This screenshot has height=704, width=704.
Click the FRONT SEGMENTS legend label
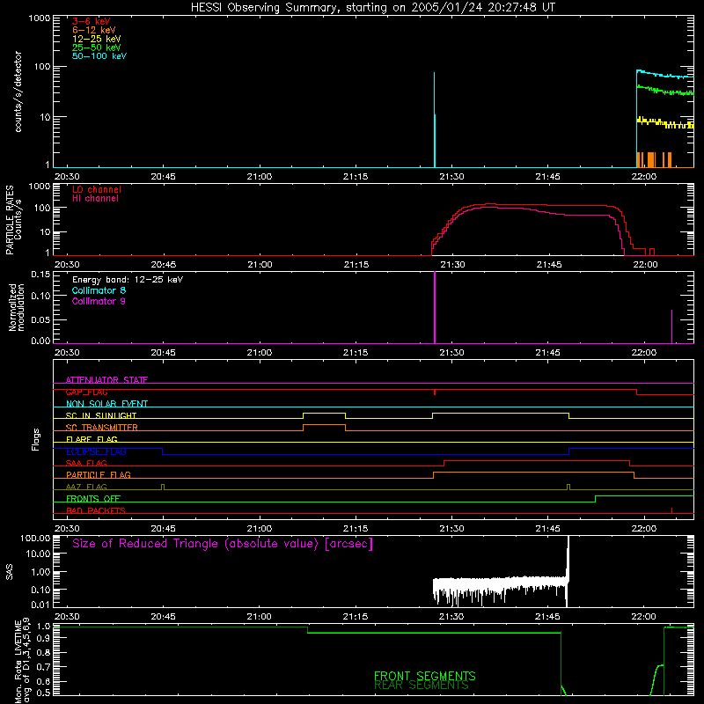pyautogui.click(x=425, y=676)
